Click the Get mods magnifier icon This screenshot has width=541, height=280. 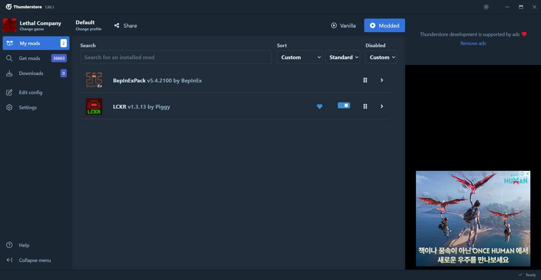tap(9, 58)
